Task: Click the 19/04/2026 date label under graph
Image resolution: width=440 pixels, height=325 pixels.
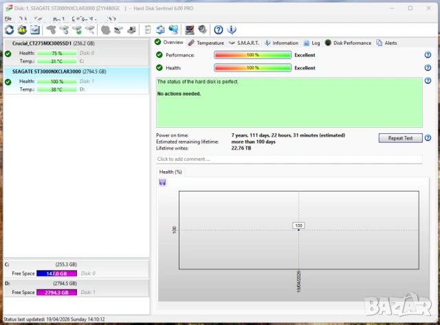Action: 298,282
